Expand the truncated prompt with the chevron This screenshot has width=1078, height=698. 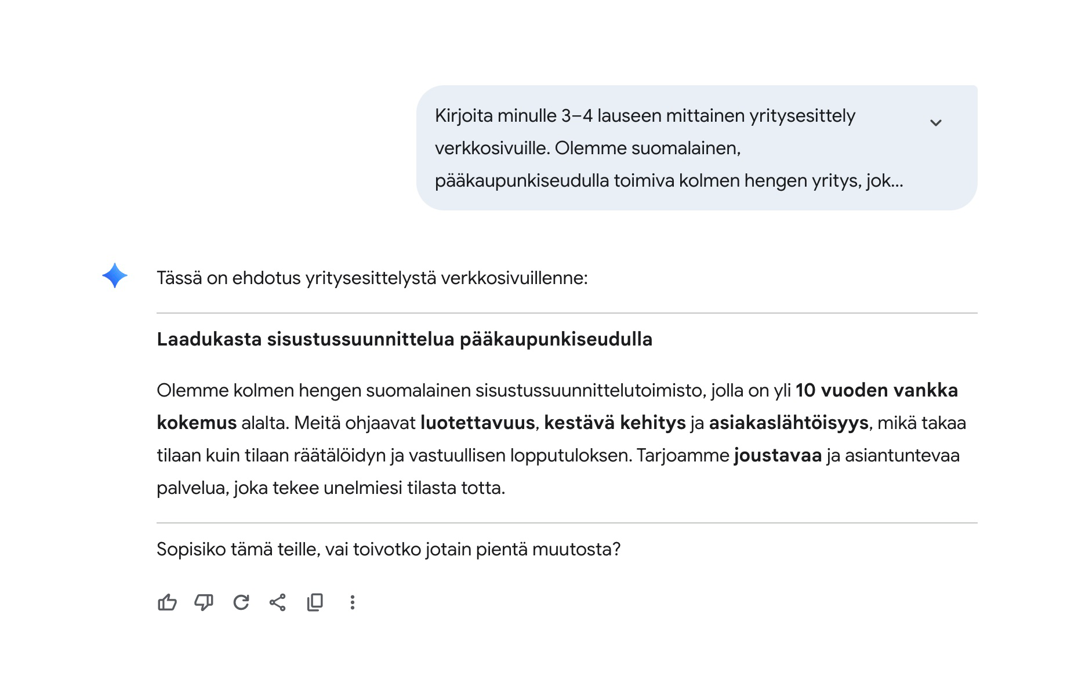click(935, 122)
